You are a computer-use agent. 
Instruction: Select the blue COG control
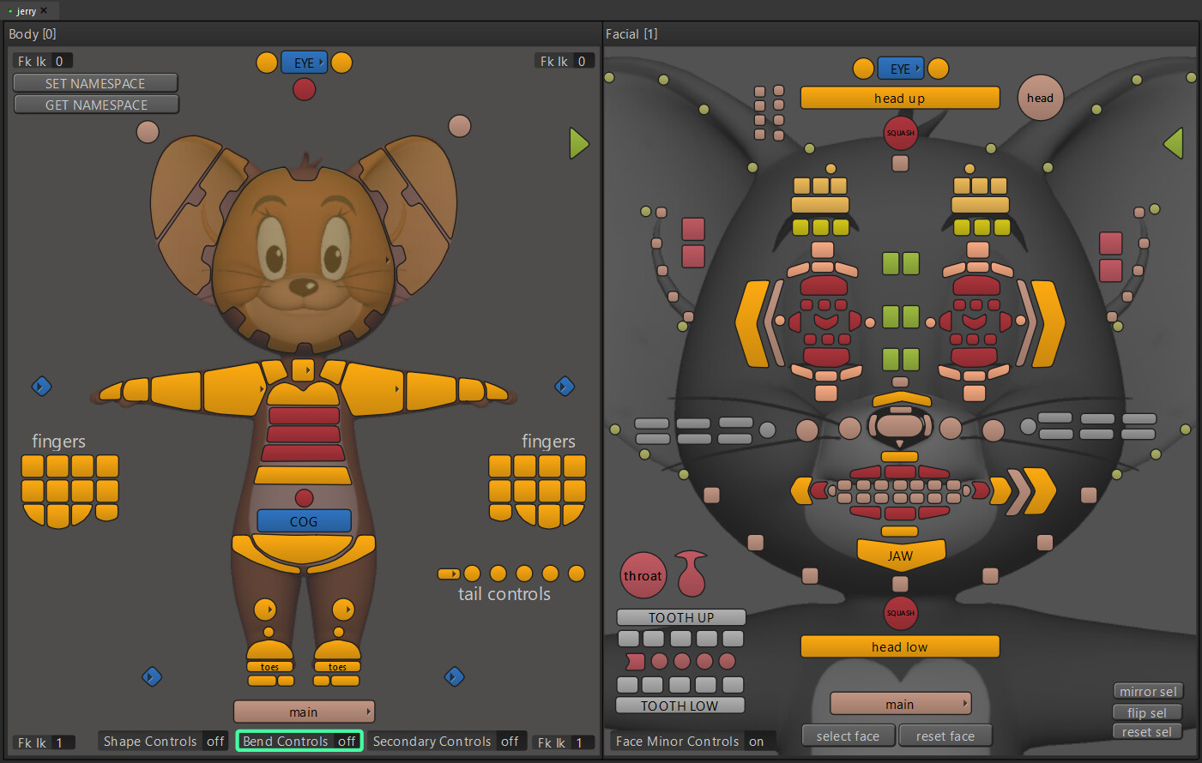(x=303, y=520)
